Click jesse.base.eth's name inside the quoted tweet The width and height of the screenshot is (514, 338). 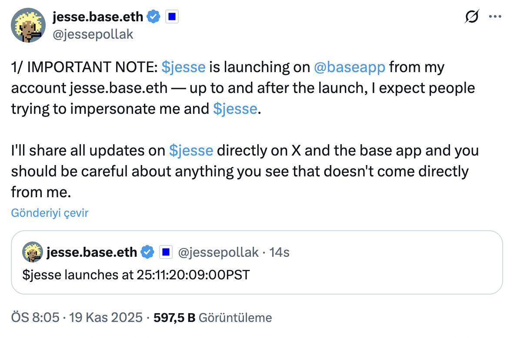click(x=92, y=252)
